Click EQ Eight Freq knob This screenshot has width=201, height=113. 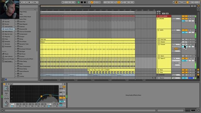6,89
